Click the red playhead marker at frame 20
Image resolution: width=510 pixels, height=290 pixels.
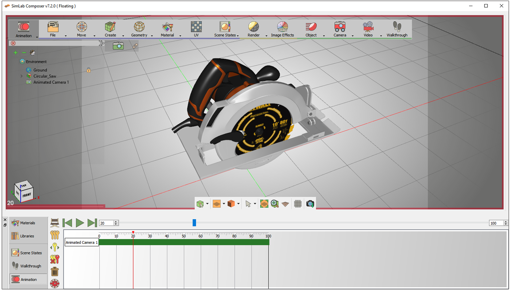pyautogui.click(x=133, y=233)
